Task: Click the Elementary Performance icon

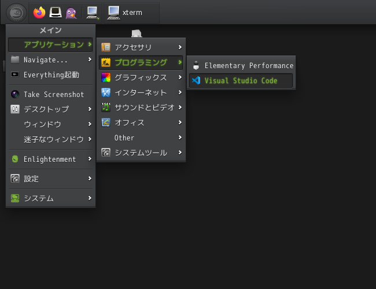Action: pos(196,65)
